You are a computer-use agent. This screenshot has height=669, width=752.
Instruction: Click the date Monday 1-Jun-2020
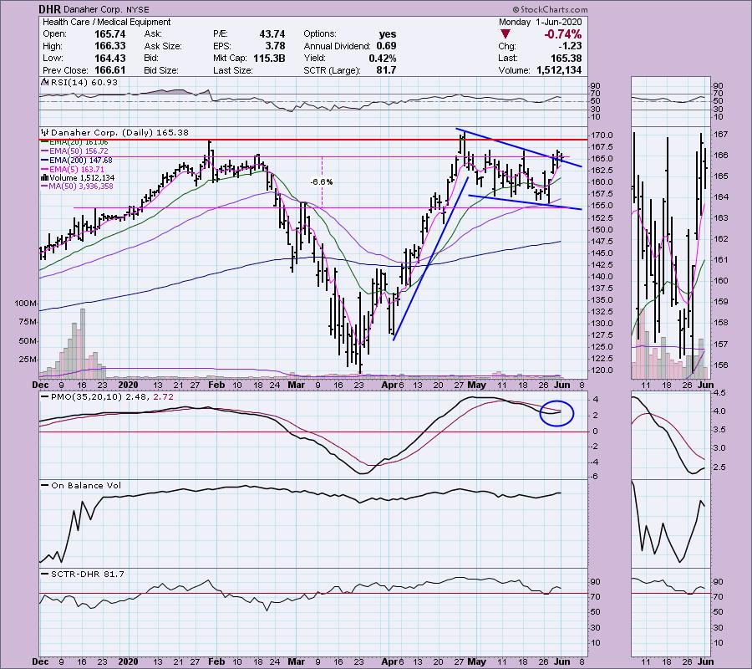tap(540, 22)
